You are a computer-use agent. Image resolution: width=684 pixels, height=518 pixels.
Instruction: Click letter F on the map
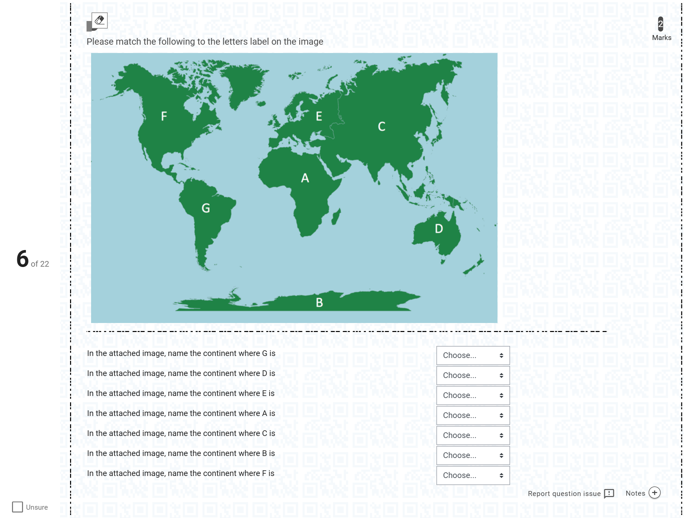(164, 116)
